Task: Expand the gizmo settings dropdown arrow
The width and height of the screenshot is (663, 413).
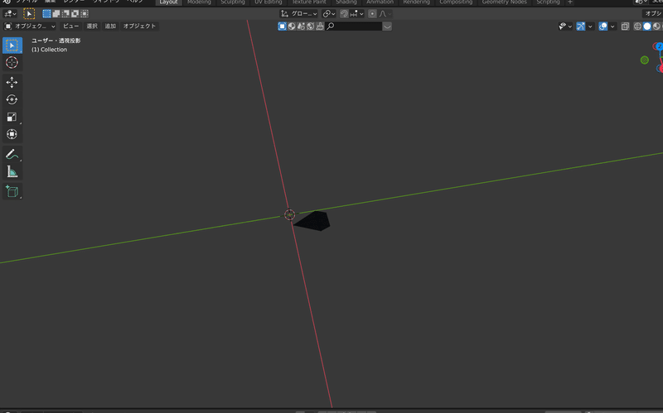Action: click(590, 26)
